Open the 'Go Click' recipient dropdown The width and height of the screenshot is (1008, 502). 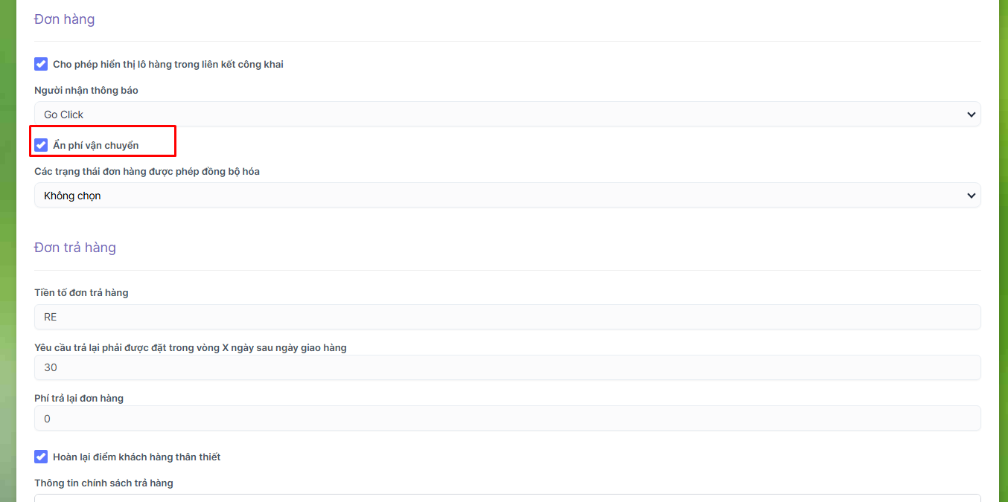(x=506, y=115)
